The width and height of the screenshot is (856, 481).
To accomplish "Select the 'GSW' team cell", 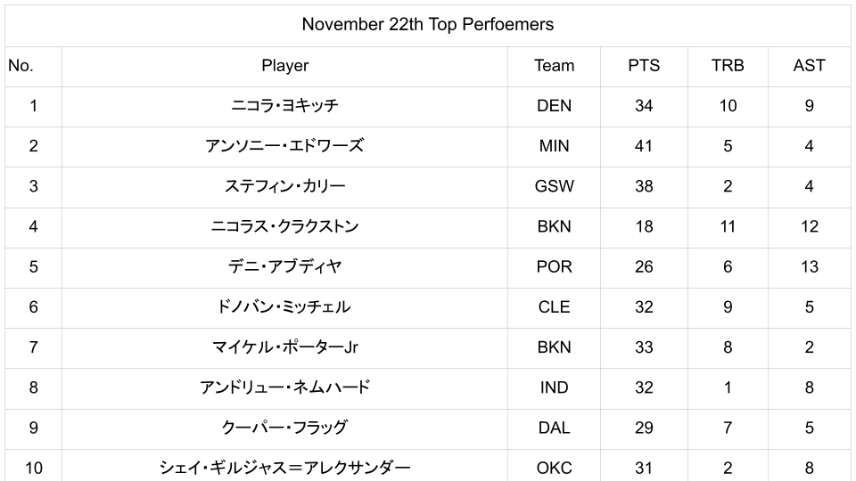I will (554, 186).
